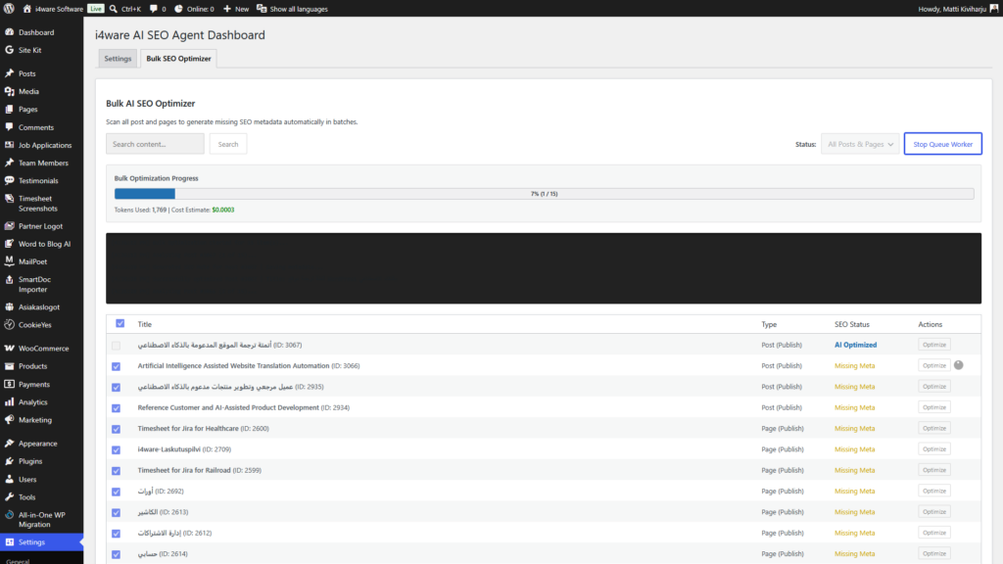This screenshot has width=1003, height=564.
Task: Check the box for post ID 3067
Action: [116, 346]
